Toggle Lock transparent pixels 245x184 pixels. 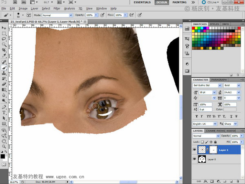click(x=203, y=142)
